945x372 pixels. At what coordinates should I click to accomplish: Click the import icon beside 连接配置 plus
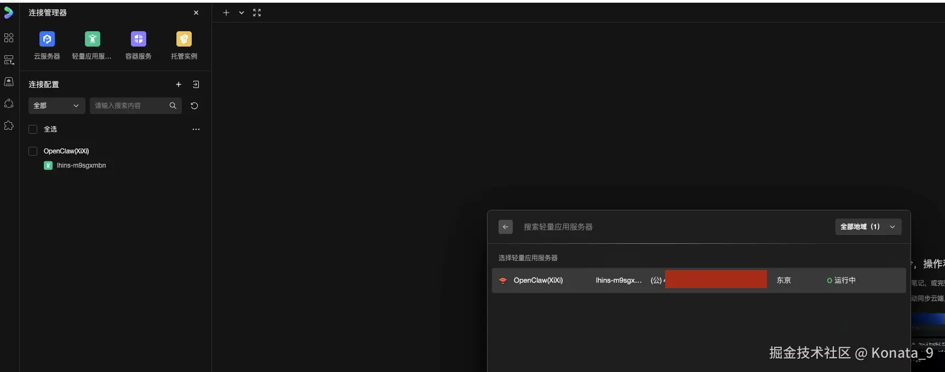(x=196, y=84)
